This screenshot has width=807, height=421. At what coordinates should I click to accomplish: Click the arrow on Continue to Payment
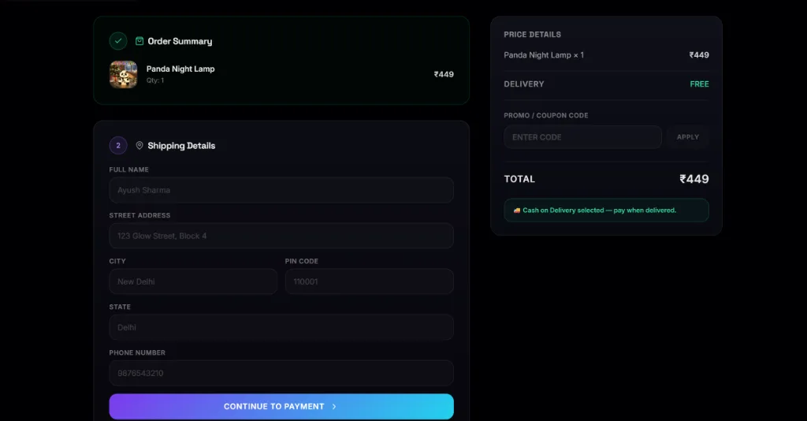(x=334, y=407)
